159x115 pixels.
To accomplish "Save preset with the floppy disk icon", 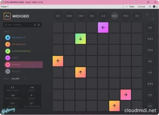I will 35,25.
